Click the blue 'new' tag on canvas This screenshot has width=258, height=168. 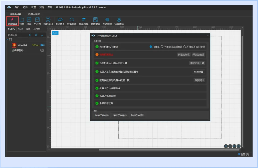click(x=55, y=33)
